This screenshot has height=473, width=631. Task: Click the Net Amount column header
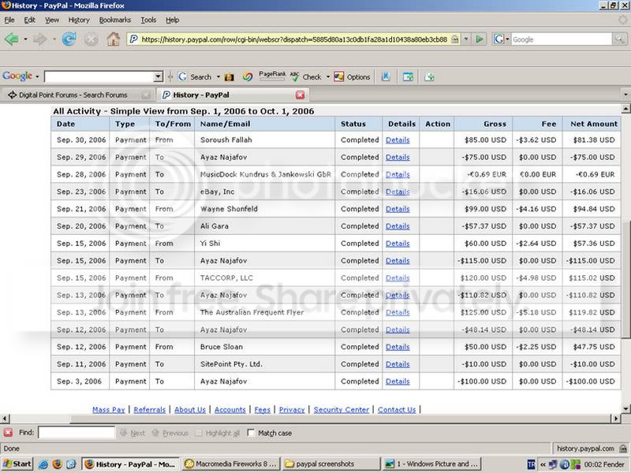[592, 124]
